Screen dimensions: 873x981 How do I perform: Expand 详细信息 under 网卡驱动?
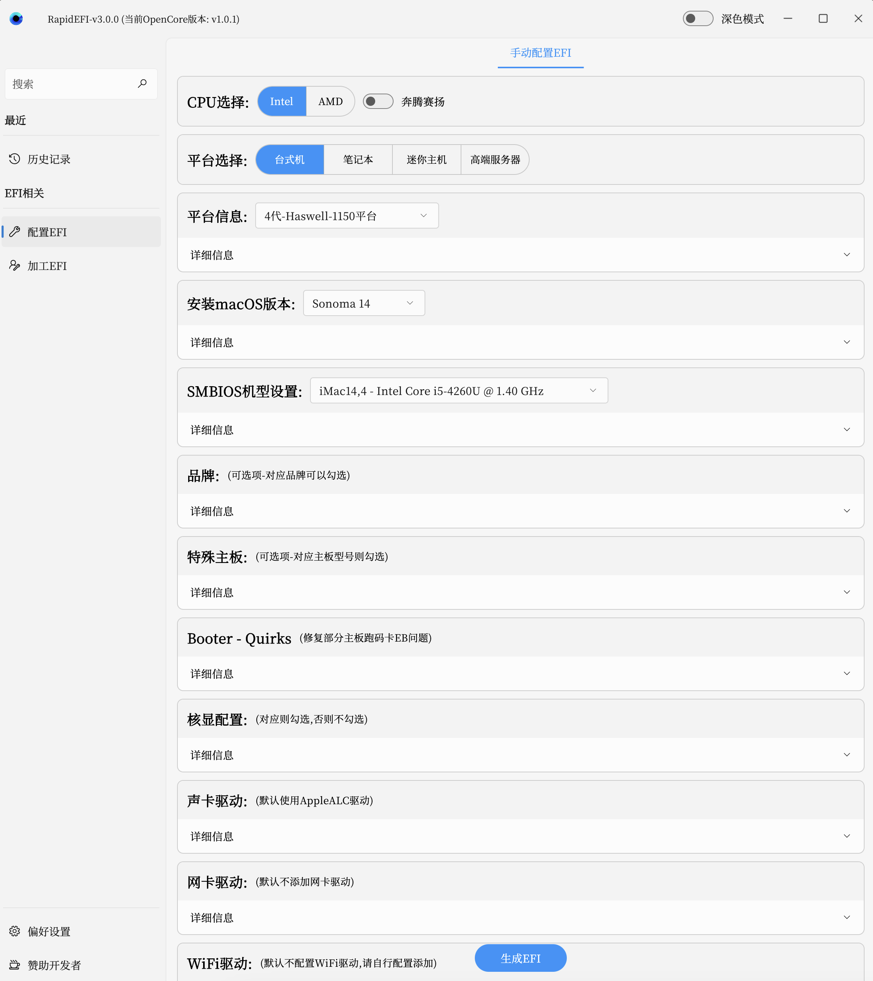pos(520,917)
